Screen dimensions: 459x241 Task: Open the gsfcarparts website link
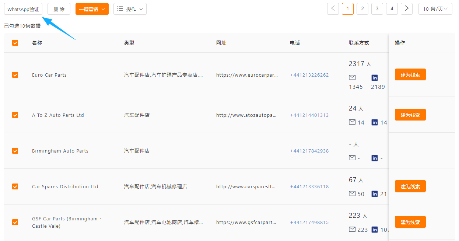point(246,222)
